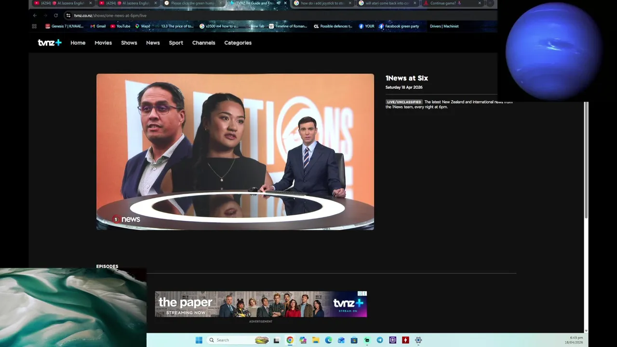Open Microsoft Store from the taskbar
The height and width of the screenshot is (347, 617).
pos(354,340)
